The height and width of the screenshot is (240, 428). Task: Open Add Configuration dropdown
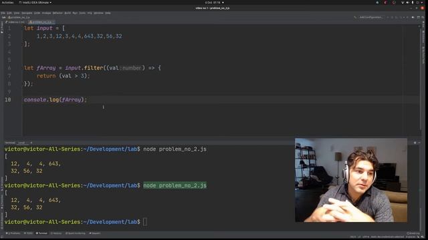[x=370, y=17]
